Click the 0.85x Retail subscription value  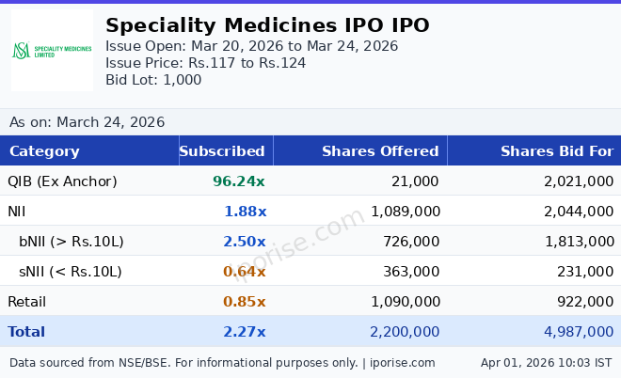[x=245, y=302]
